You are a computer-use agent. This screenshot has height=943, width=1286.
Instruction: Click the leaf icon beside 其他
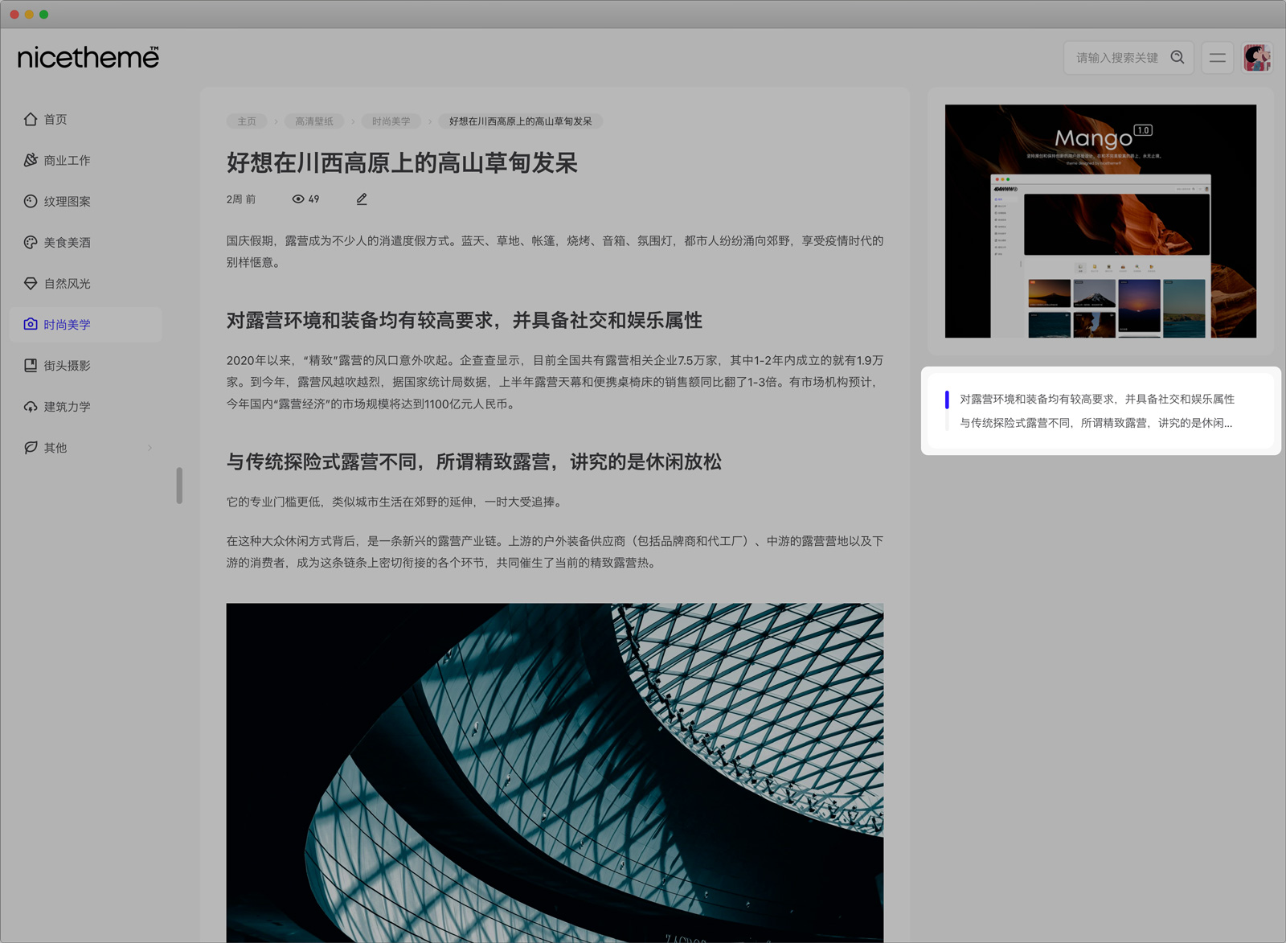(31, 447)
